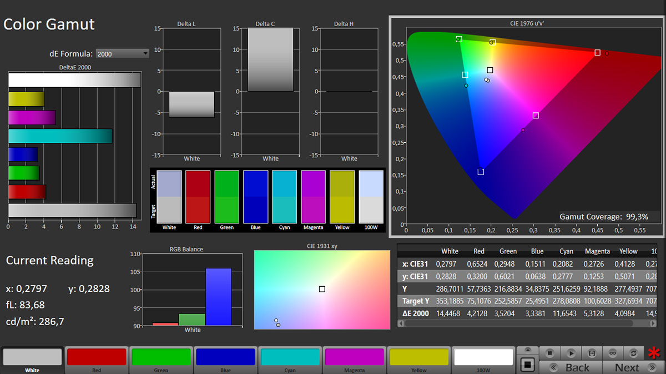Click the large black square pattern button
666x374 pixels.
[x=528, y=365]
